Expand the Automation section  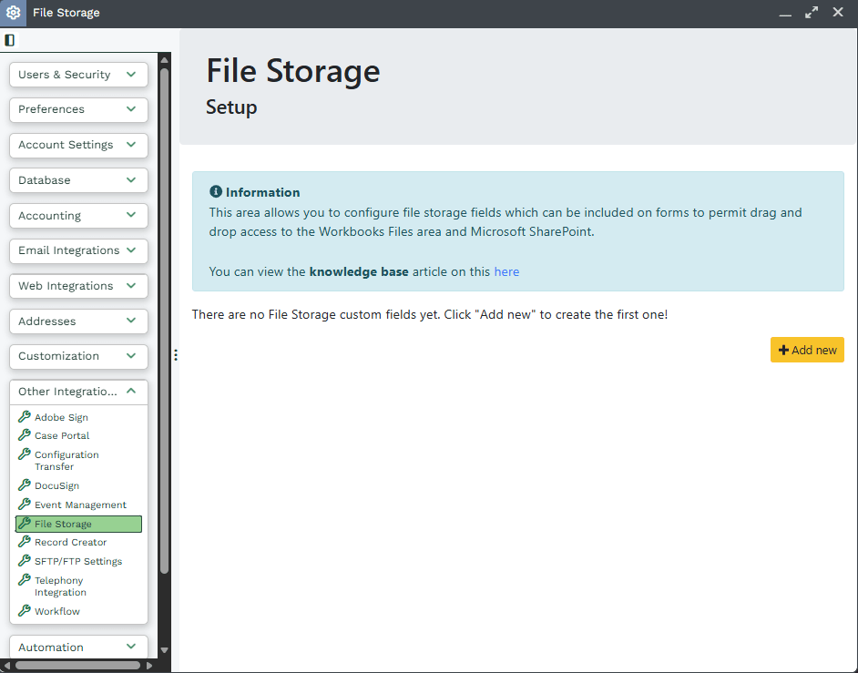click(x=78, y=648)
